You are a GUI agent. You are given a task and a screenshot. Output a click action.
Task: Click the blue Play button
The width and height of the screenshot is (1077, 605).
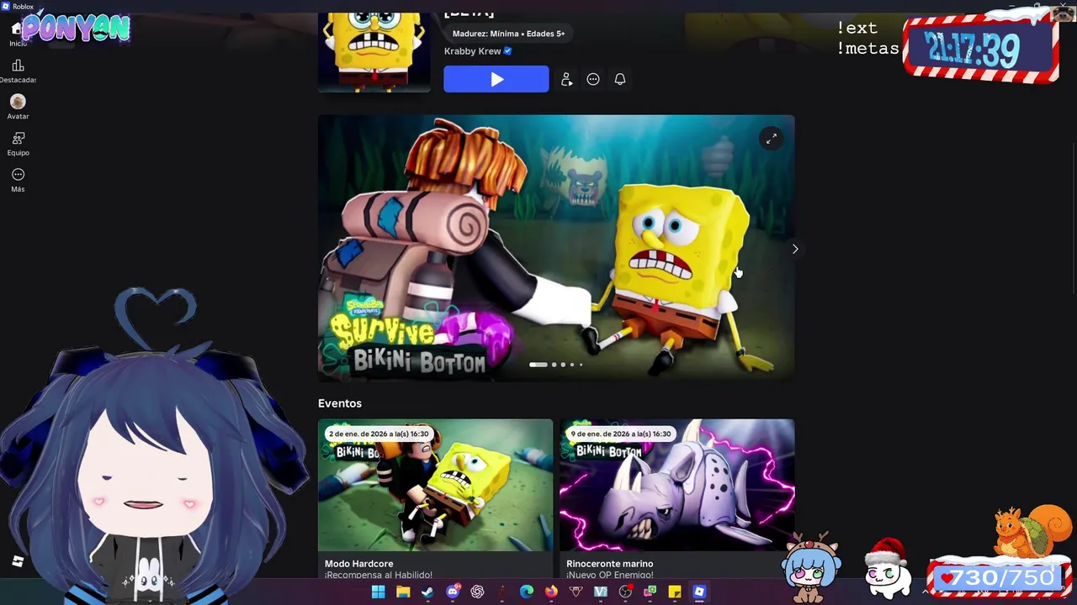click(x=496, y=79)
